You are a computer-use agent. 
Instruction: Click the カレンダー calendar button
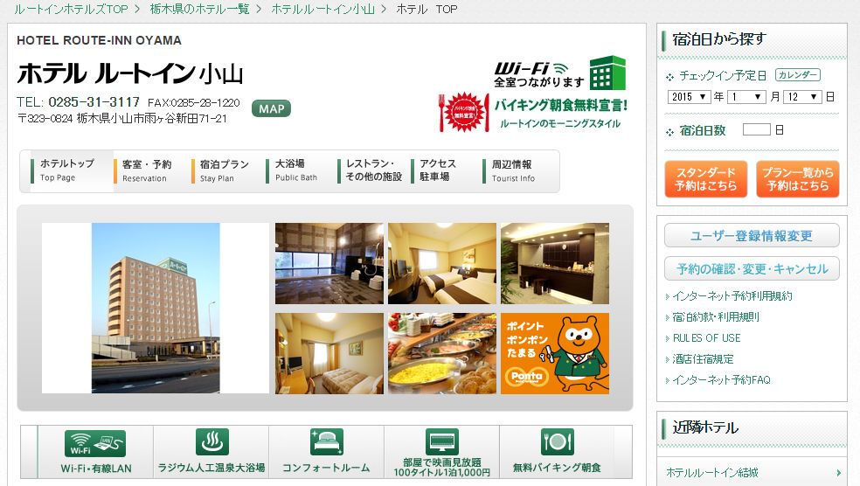[x=797, y=75]
